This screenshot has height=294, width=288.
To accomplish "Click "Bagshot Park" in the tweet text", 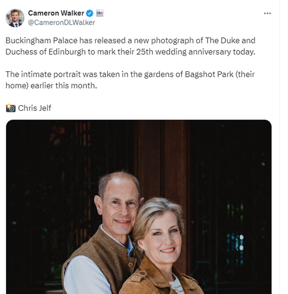I will (209, 74).
